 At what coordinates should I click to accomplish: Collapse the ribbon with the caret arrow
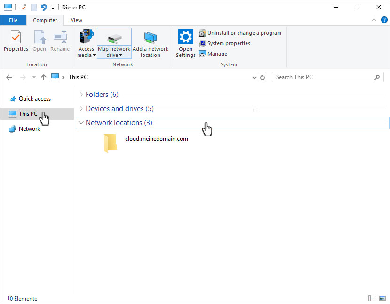374,20
